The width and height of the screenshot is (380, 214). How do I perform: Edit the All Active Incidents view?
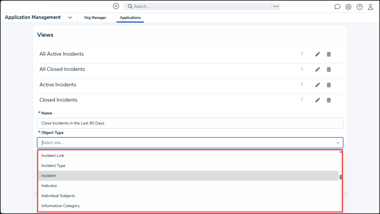coord(318,54)
